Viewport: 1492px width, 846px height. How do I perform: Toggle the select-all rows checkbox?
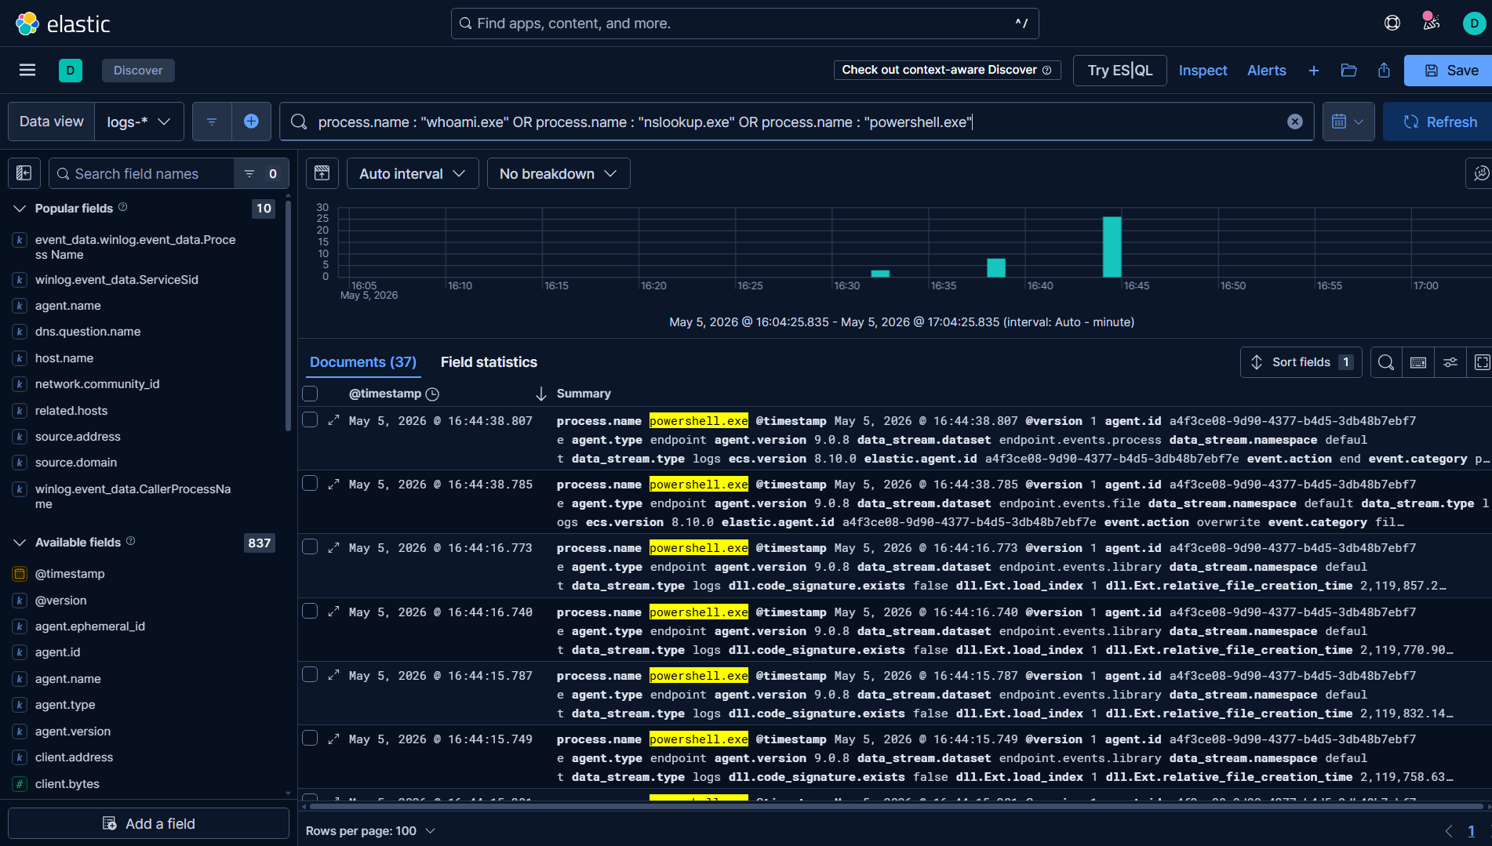(x=310, y=394)
